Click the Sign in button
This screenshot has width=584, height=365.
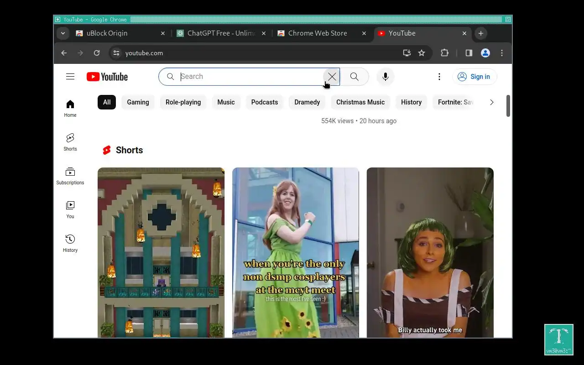pos(474,77)
